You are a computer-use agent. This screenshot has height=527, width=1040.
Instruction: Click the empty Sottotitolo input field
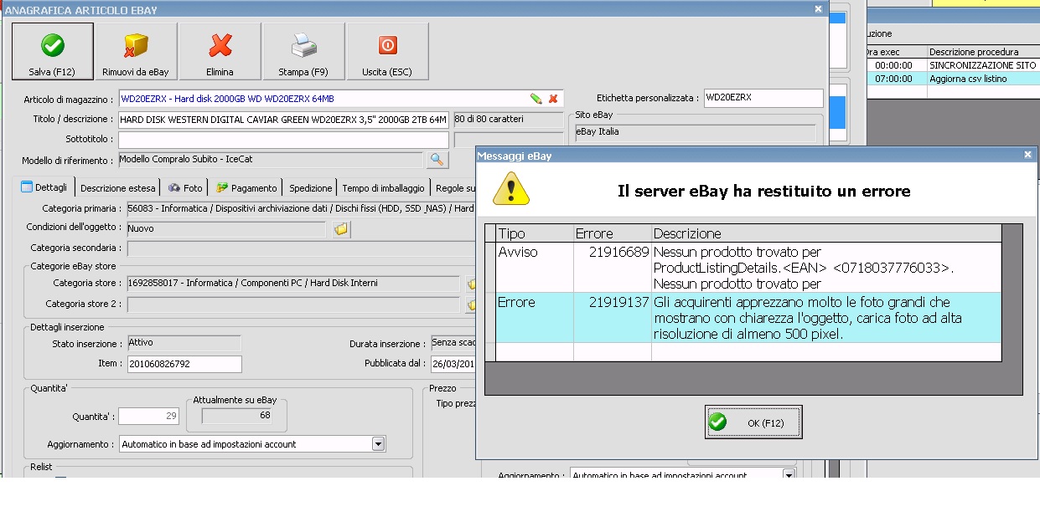point(283,140)
